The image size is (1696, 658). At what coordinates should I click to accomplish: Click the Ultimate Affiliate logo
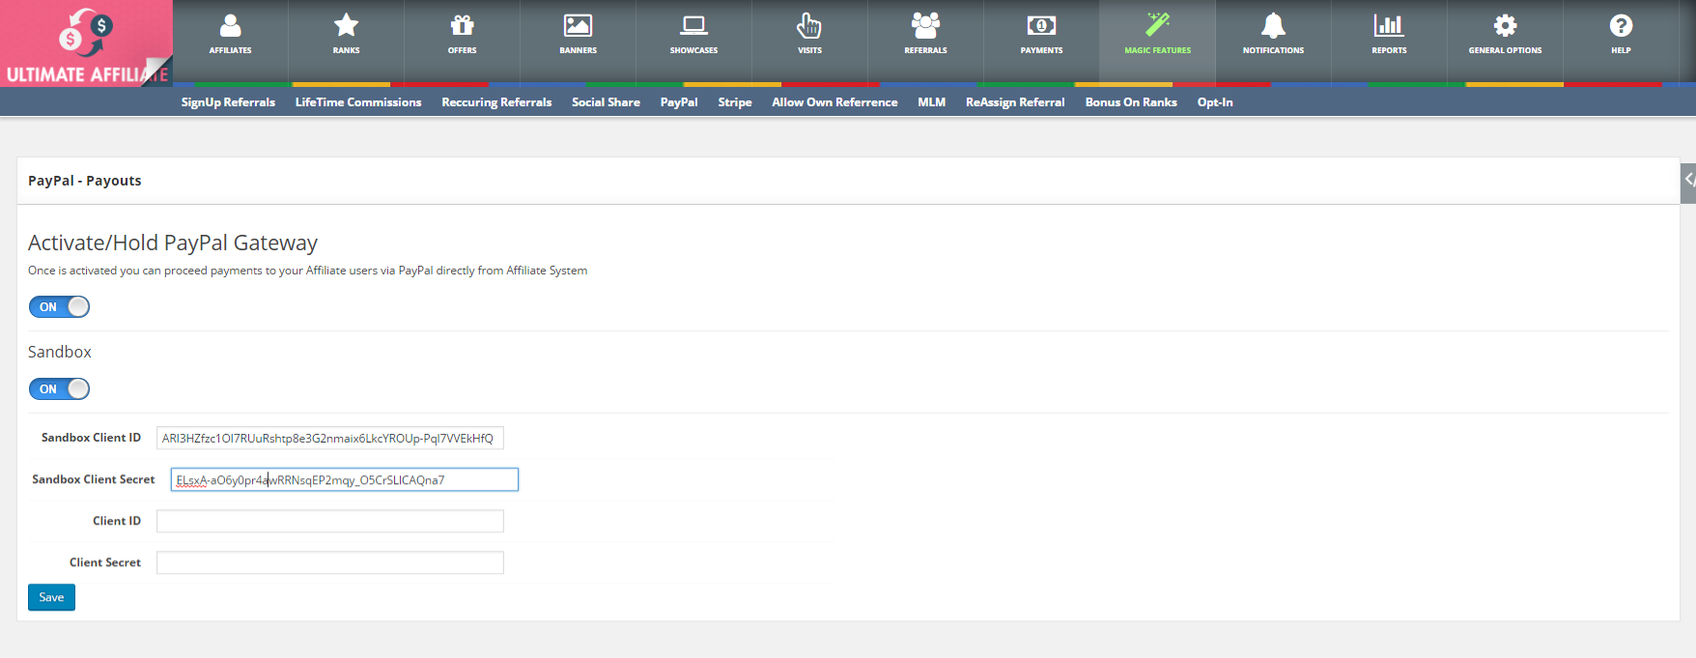click(87, 43)
